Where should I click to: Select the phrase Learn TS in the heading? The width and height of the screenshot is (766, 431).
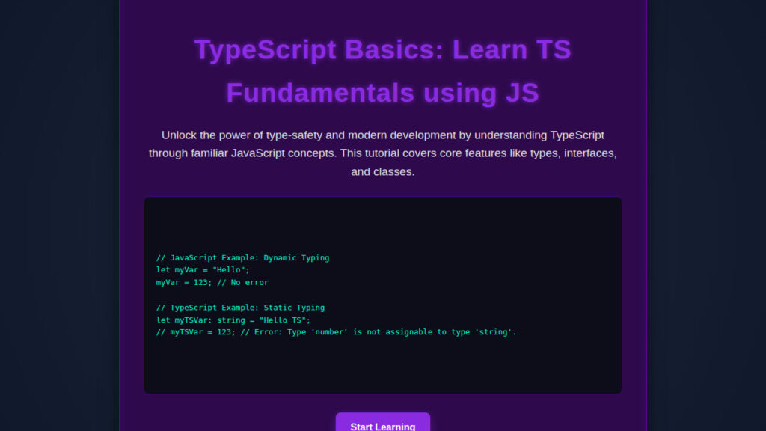pyautogui.click(x=512, y=49)
